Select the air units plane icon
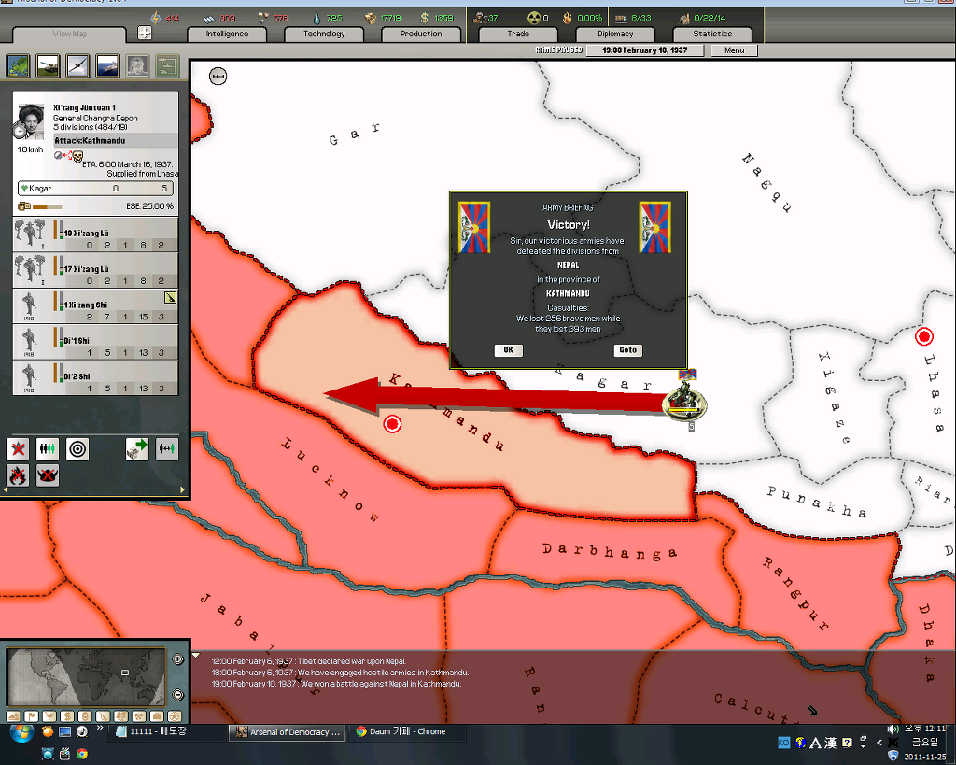This screenshot has width=956, height=765. click(x=77, y=66)
